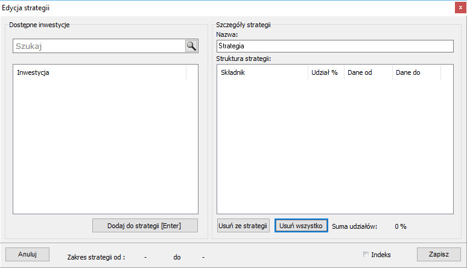Select the Dane do column header
Viewport: 467px width, 268px height.
coord(416,72)
